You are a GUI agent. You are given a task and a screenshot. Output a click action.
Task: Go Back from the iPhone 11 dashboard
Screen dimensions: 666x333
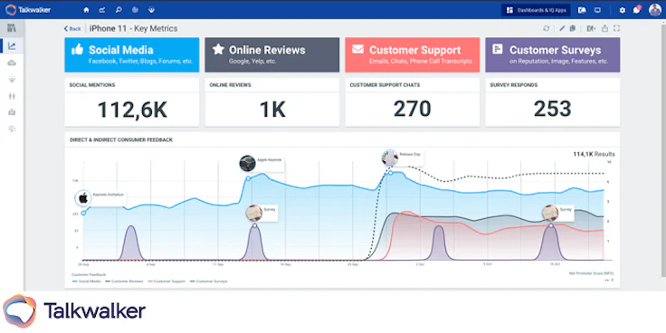[x=72, y=28]
